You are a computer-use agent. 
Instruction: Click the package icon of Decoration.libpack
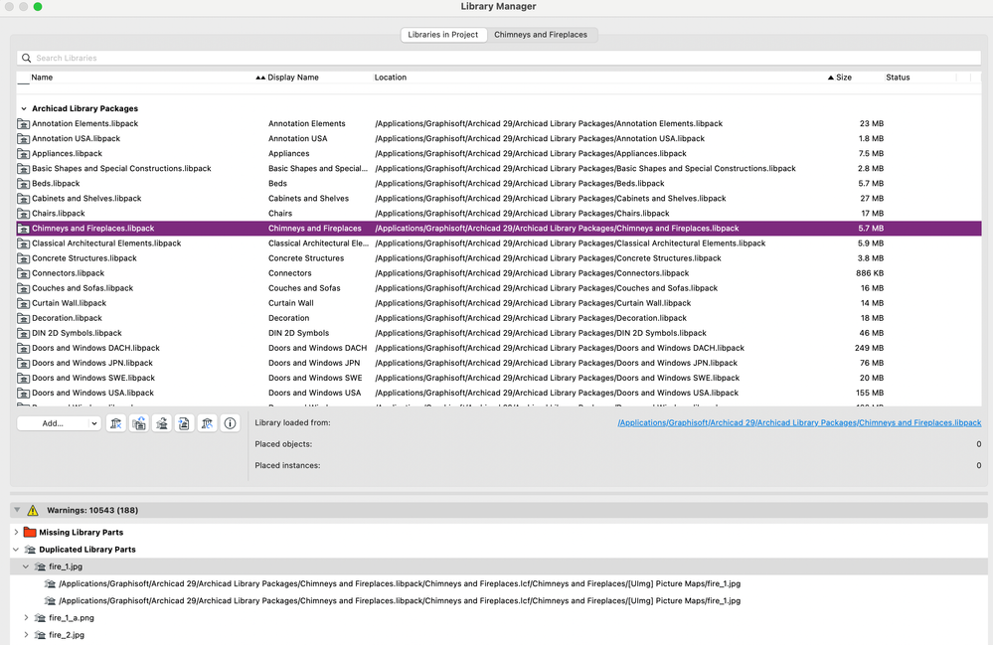click(x=24, y=318)
